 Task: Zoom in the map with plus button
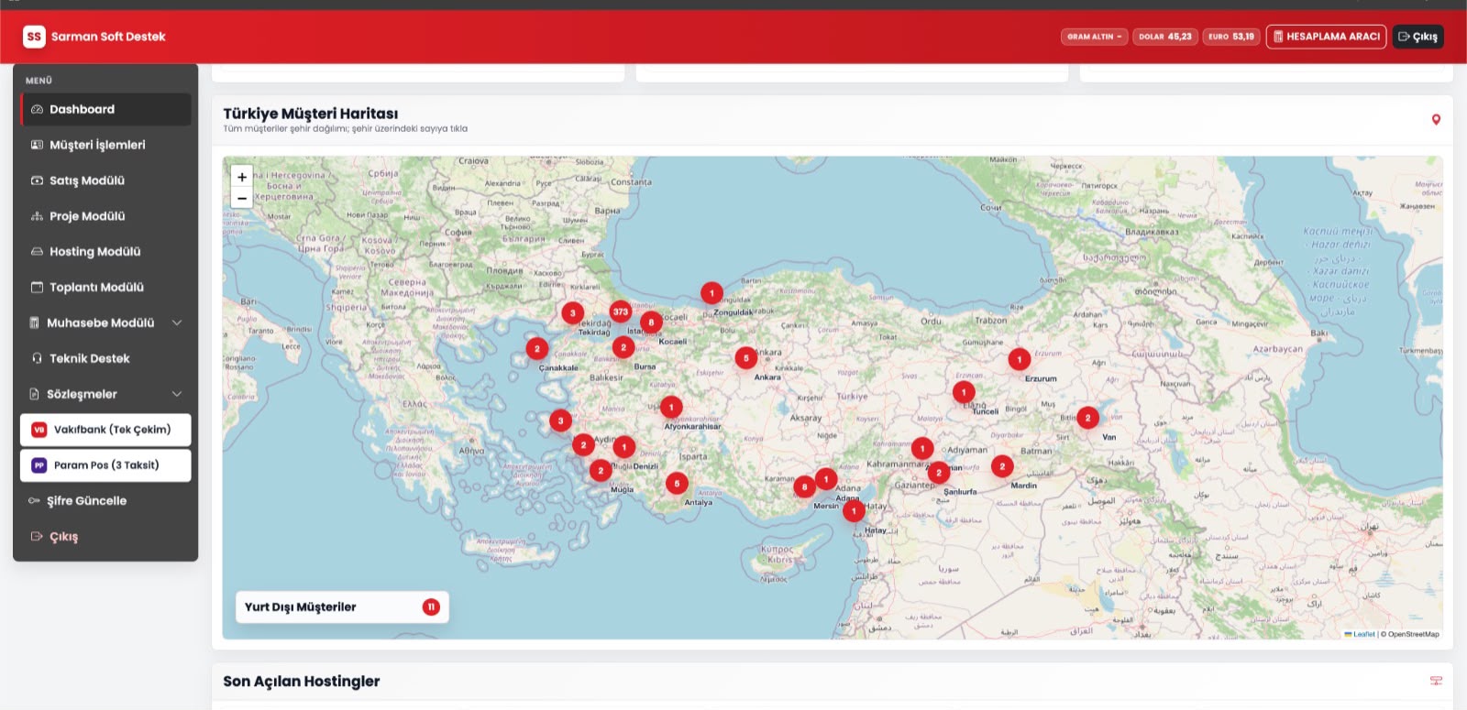(x=242, y=177)
